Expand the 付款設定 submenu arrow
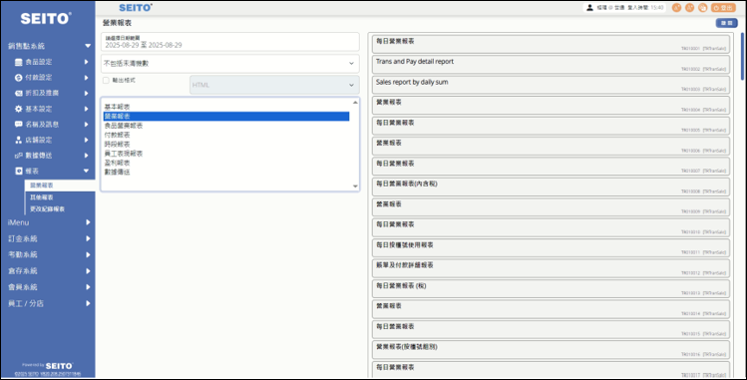747x380 pixels. (x=86, y=78)
